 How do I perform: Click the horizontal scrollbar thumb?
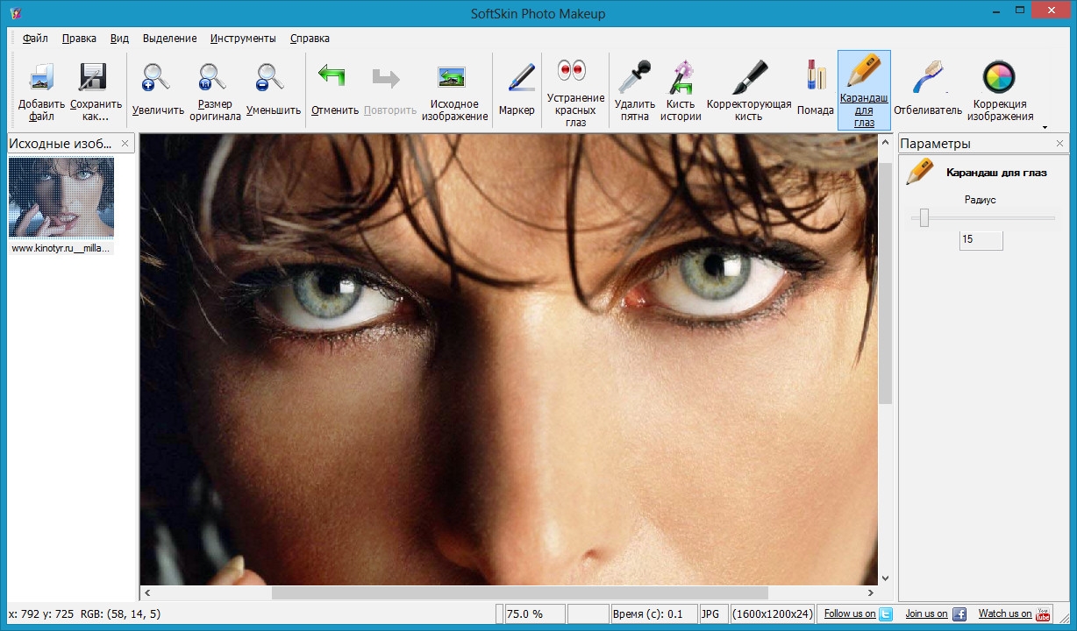point(519,593)
